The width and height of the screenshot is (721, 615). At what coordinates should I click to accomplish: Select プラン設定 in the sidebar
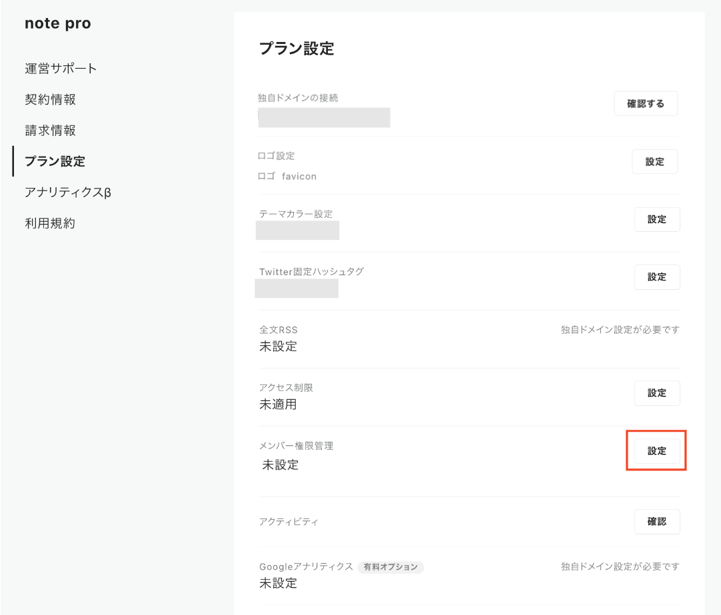pos(55,161)
